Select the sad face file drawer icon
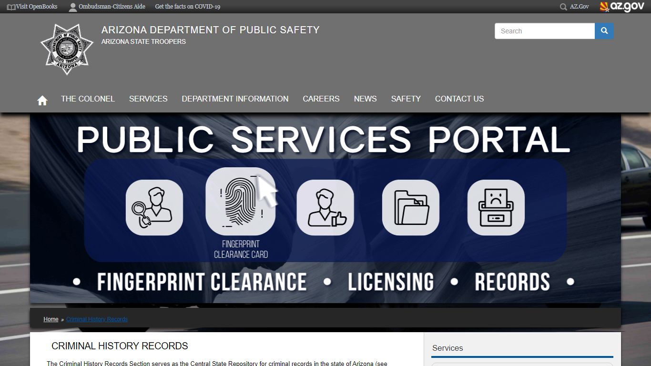Screen dimensions: 651x366 tap(496, 207)
